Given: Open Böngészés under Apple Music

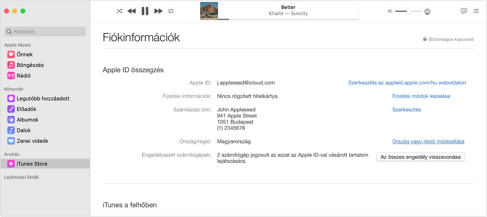Looking at the screenshot, I should [31, 65].
